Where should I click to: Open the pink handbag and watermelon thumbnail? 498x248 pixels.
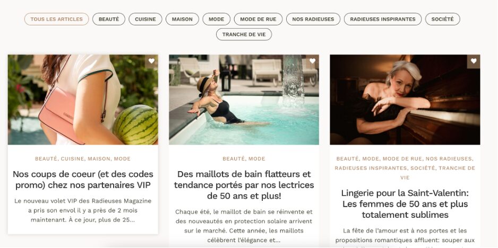tap(83, 100)
